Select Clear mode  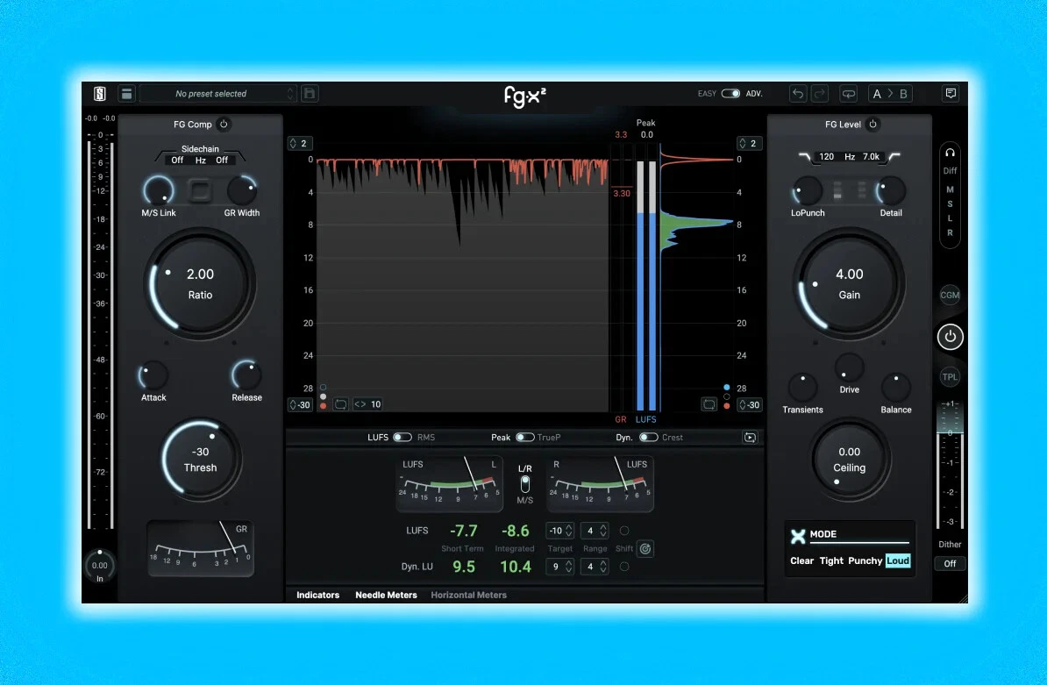coord(802,560)
